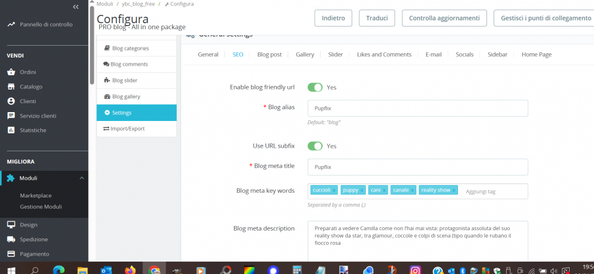Viewport: 594px width, 274px height.
Task: Click the Traduci button
Action: 377,18
